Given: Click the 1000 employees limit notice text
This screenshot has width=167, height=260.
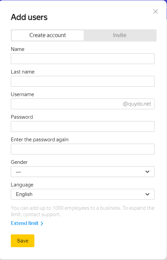Looking at the screenshot, I should point(83,211).
